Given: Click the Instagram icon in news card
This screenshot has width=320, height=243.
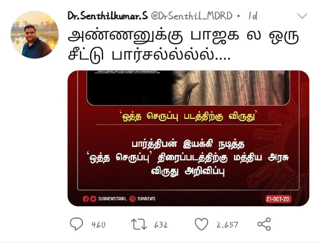Looking at the screenshot, I should (x=132, y=199).
